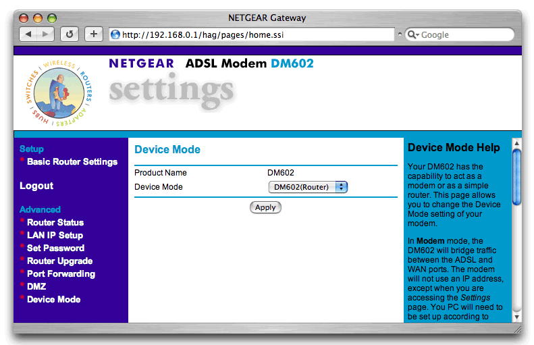Screen dimensions: 534x345
Task: Click the globe site icon in address bar
Action: [115, 34]
